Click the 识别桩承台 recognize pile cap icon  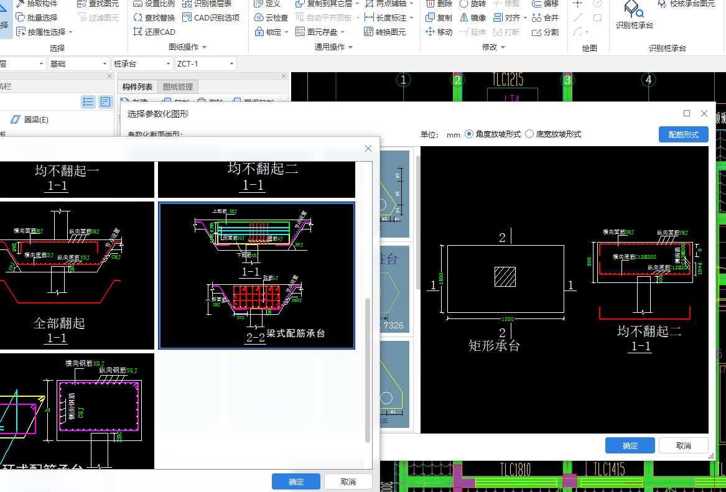634,14
